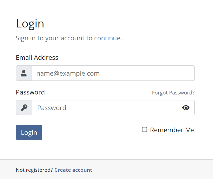Click the user icon beside the email field
The image size is (213, 179).
(24, 73)
